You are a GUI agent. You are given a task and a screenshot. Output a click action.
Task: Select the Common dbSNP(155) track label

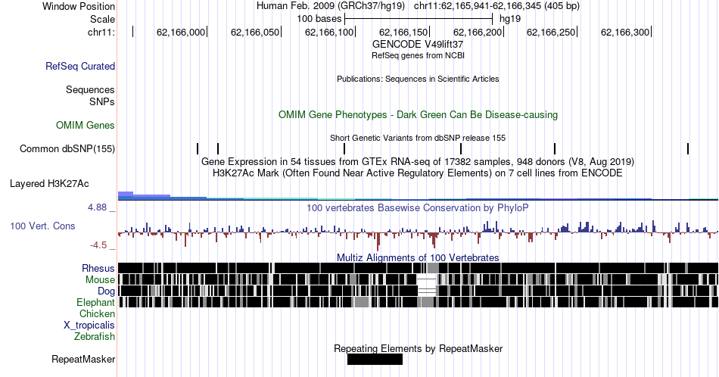click(x=67, y=148)
